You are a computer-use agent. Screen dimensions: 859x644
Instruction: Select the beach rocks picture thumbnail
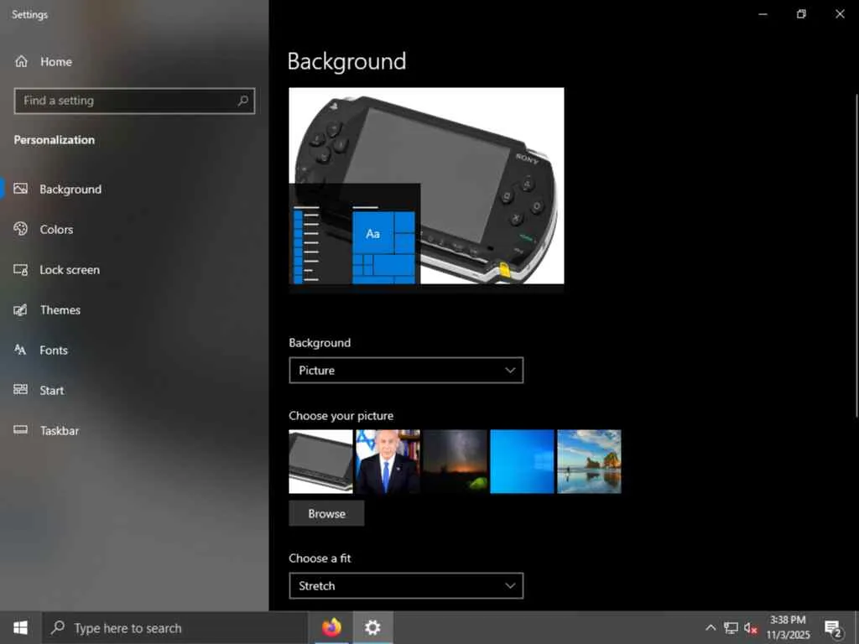click(590, 462)
